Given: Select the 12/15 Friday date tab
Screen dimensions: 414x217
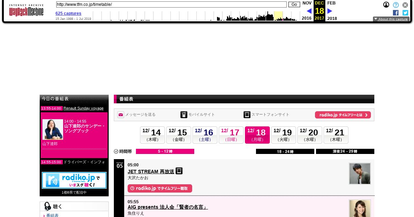Looking at the screenshot, I should coord(179,135).
